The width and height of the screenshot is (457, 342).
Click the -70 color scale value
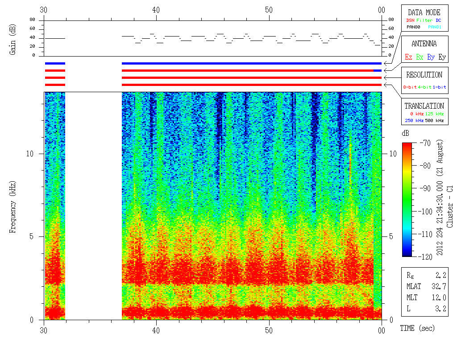point(425,143)
